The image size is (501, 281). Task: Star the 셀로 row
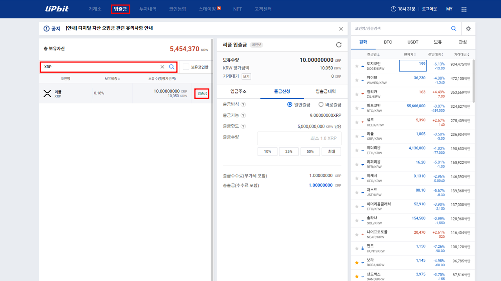pos(357,122)
